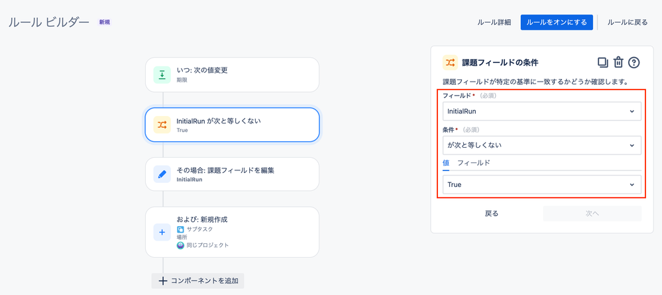Click the ルール ビルダー heading

coord(49,23)
